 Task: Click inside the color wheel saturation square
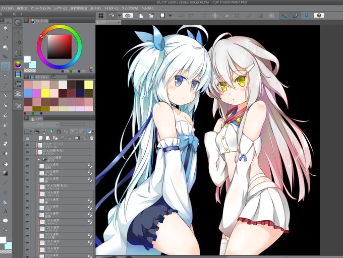(60, 47)
